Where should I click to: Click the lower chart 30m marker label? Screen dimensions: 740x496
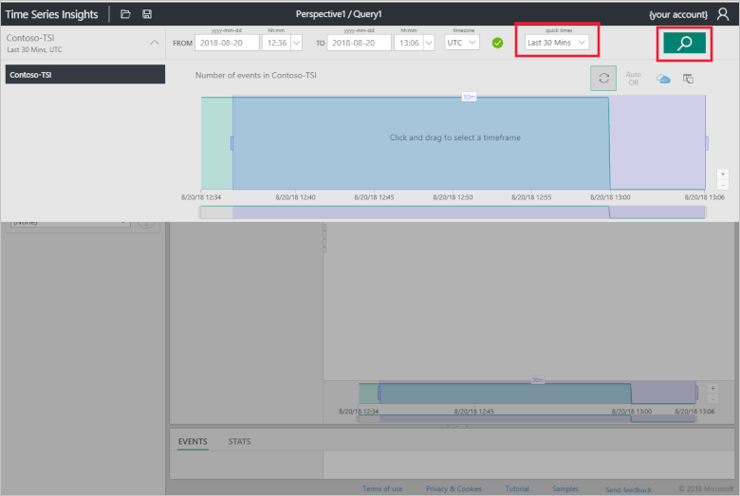pyautogui.click(x=538, y=380)
